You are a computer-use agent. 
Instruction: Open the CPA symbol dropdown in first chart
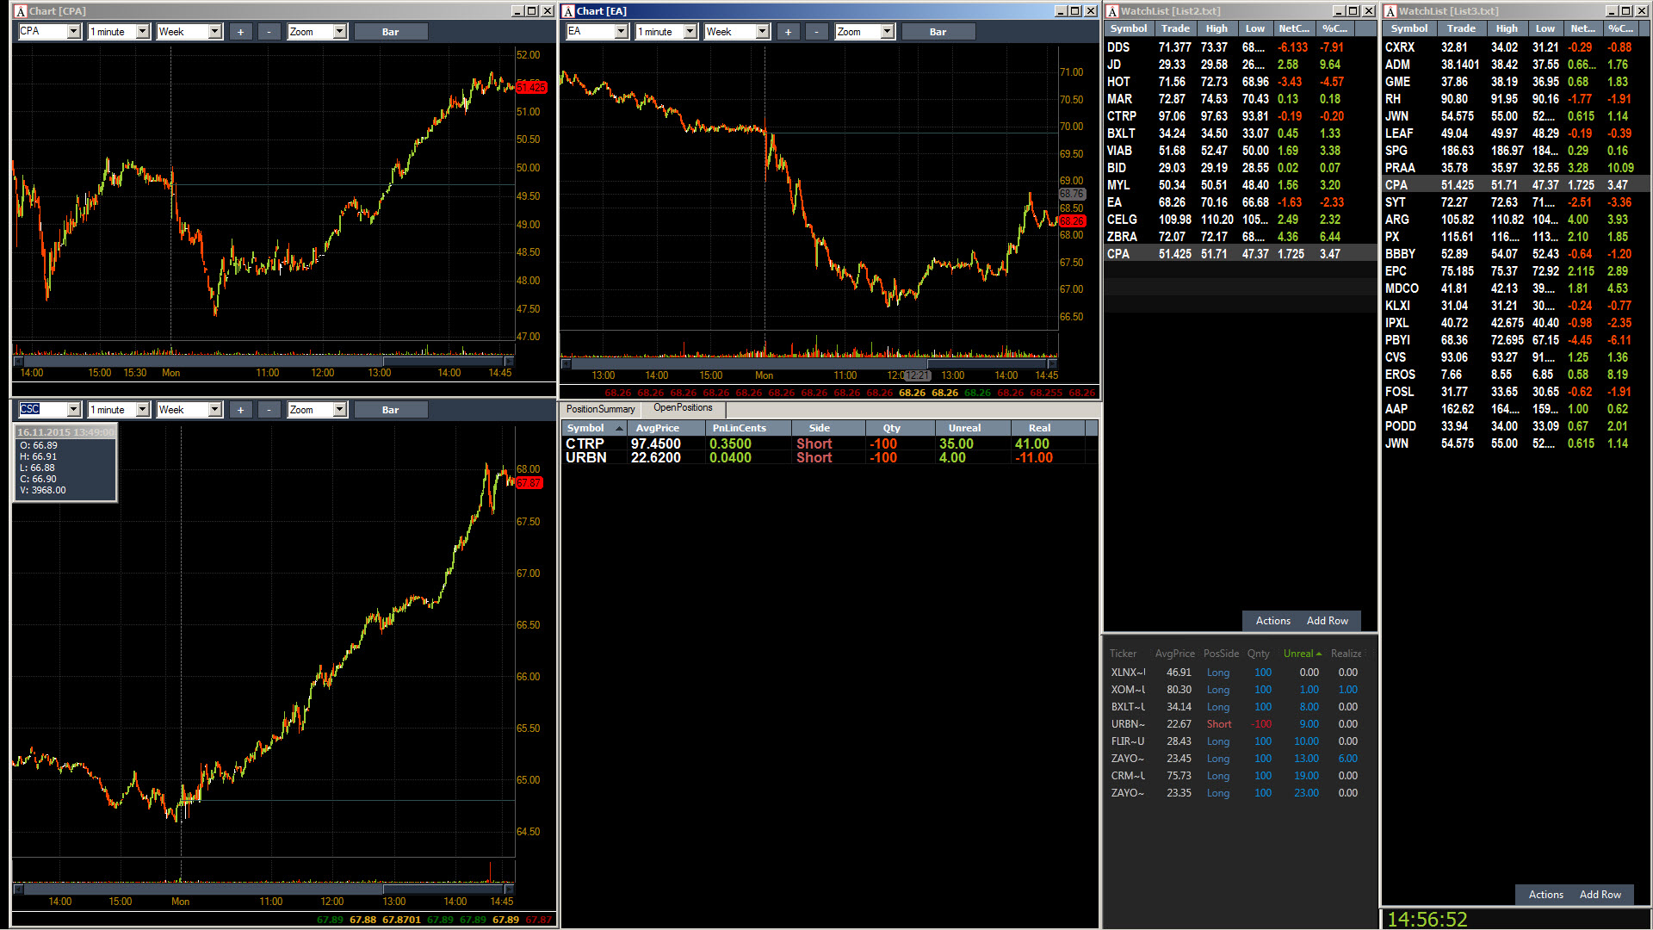(73, 32)
